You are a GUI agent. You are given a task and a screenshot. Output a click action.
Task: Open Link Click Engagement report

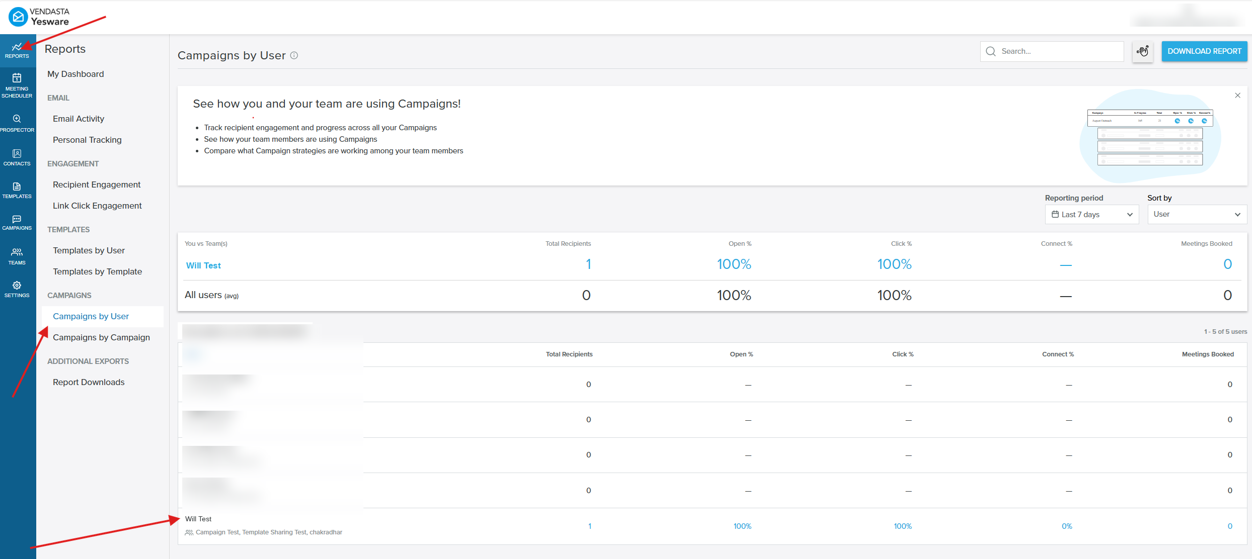[x=97, y=206]
